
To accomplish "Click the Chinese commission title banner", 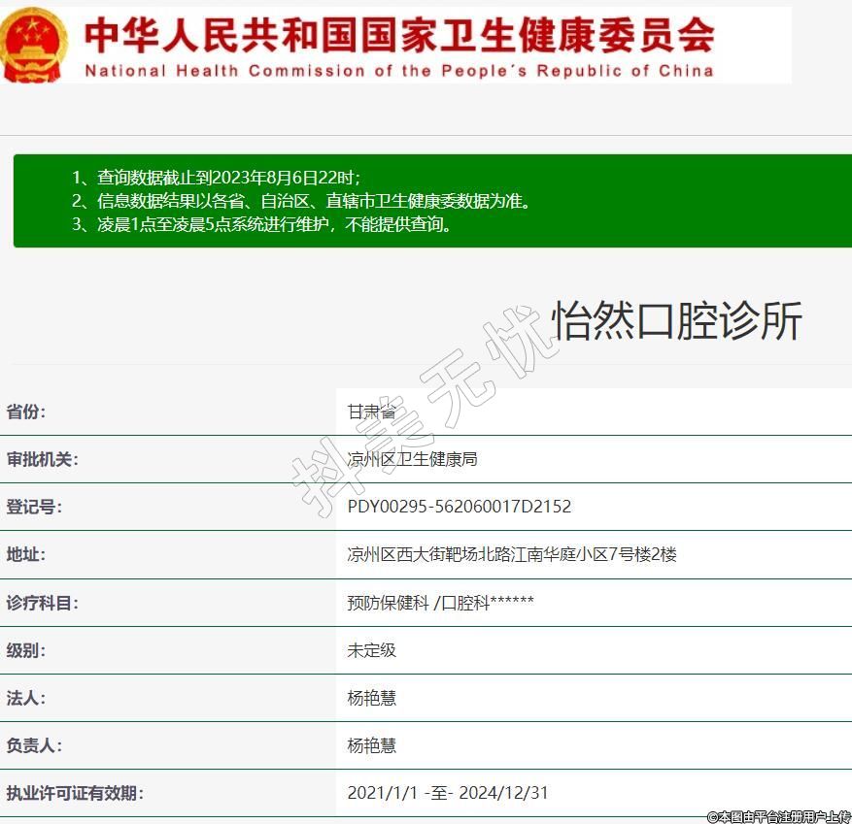I will (398, 35).
